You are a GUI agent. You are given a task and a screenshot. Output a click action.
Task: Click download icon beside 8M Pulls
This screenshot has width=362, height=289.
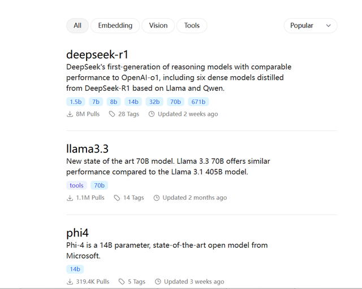coord(70,114)
